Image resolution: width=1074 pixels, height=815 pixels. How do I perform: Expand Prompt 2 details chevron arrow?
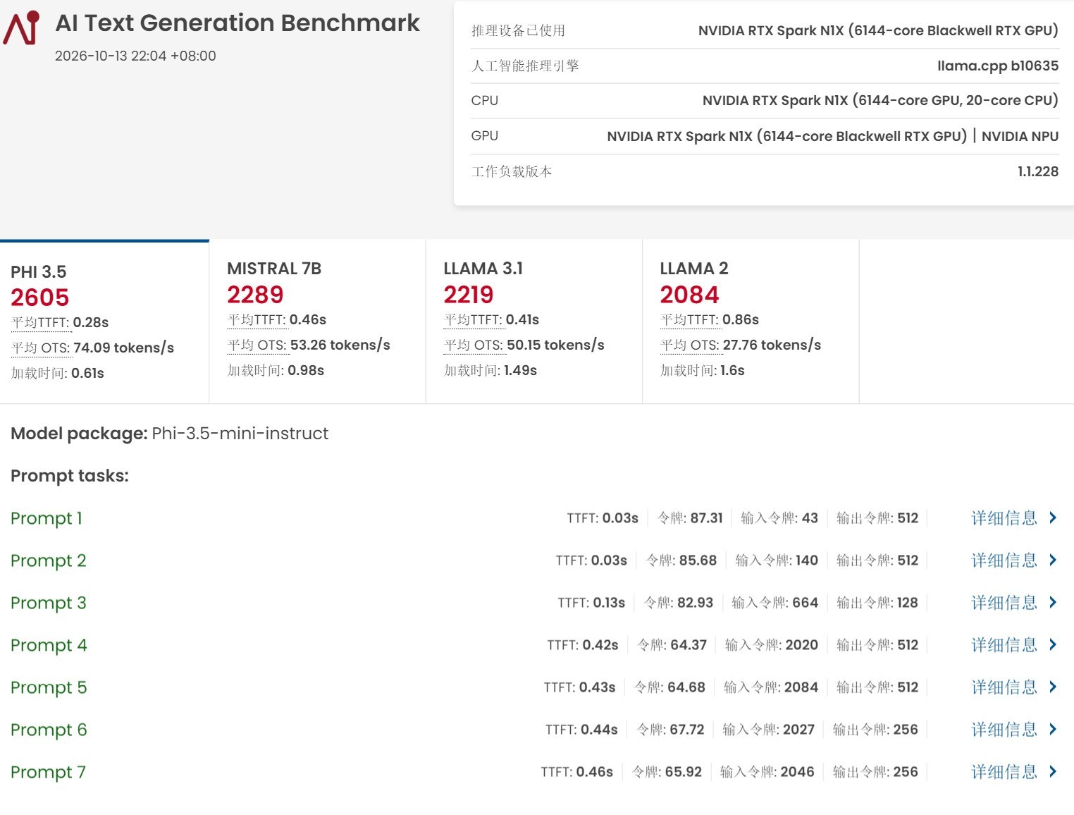1053,560
